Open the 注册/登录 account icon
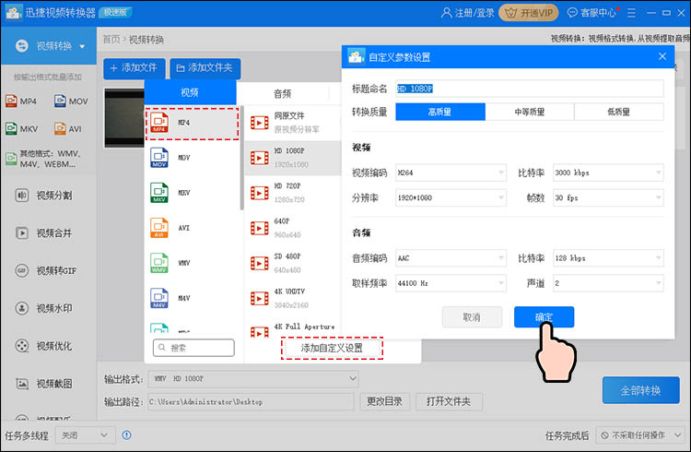 click(447, 13)
